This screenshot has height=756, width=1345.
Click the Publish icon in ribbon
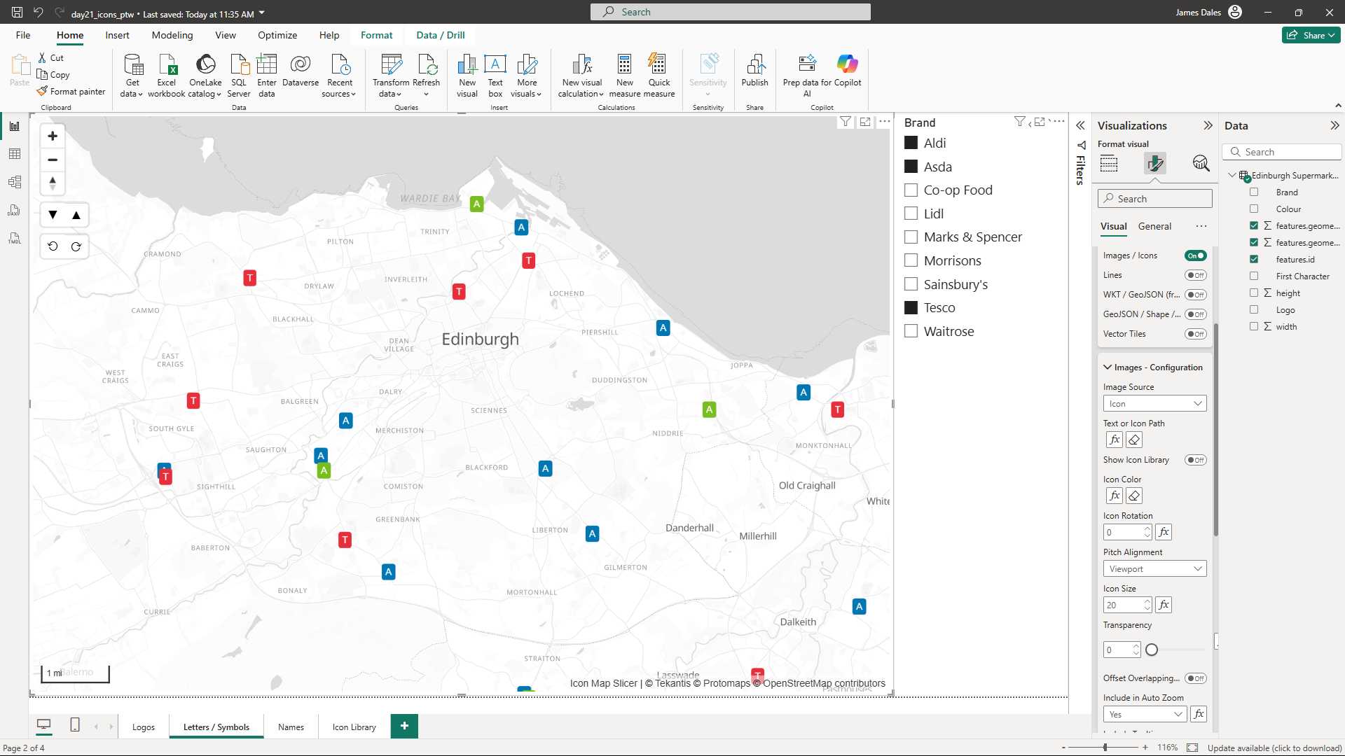coord(754,65)
